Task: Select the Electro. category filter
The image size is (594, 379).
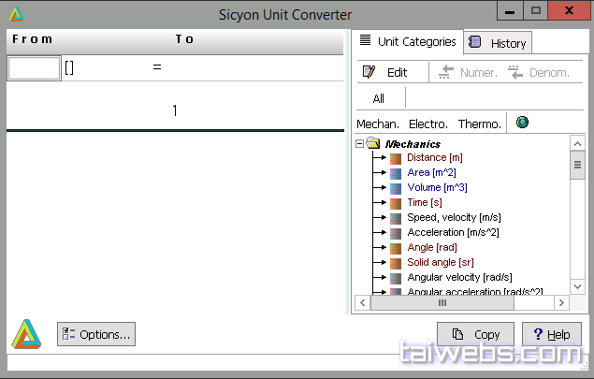Action: (x=428, y=124)
